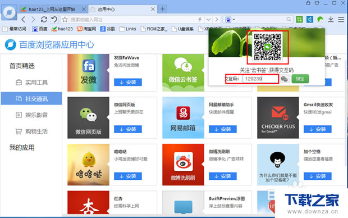
Task: Expand the address bar history dropdown
Action: pyautogui.click(x=208, y=20)
